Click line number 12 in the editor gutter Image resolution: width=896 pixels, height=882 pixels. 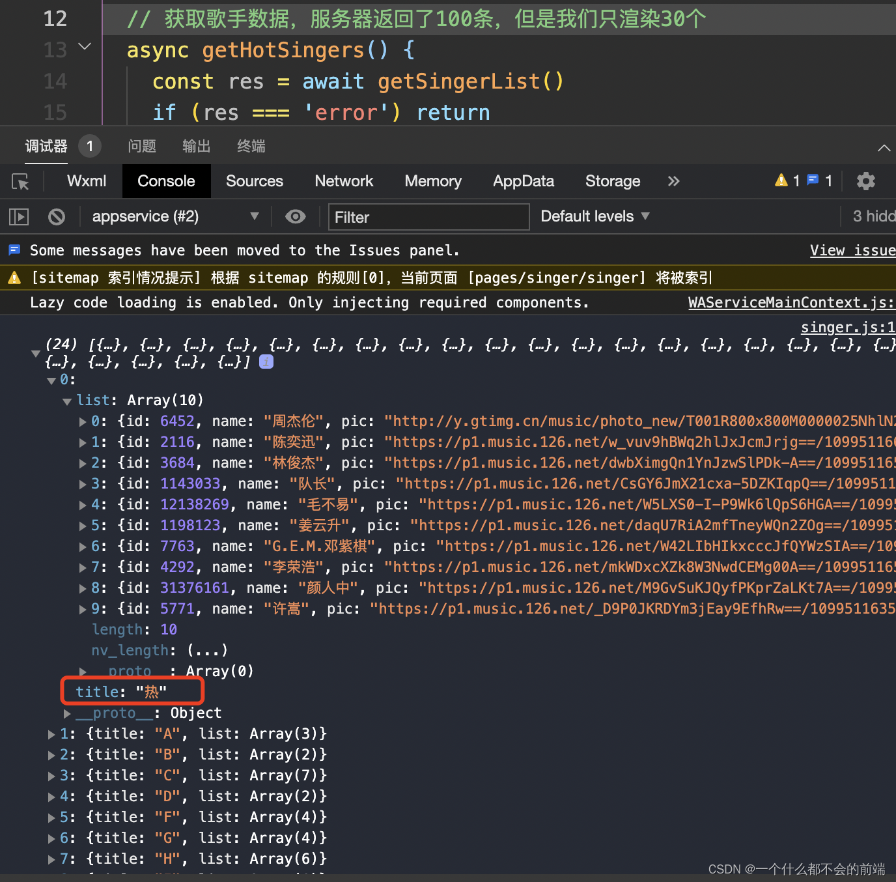(55, 18)
